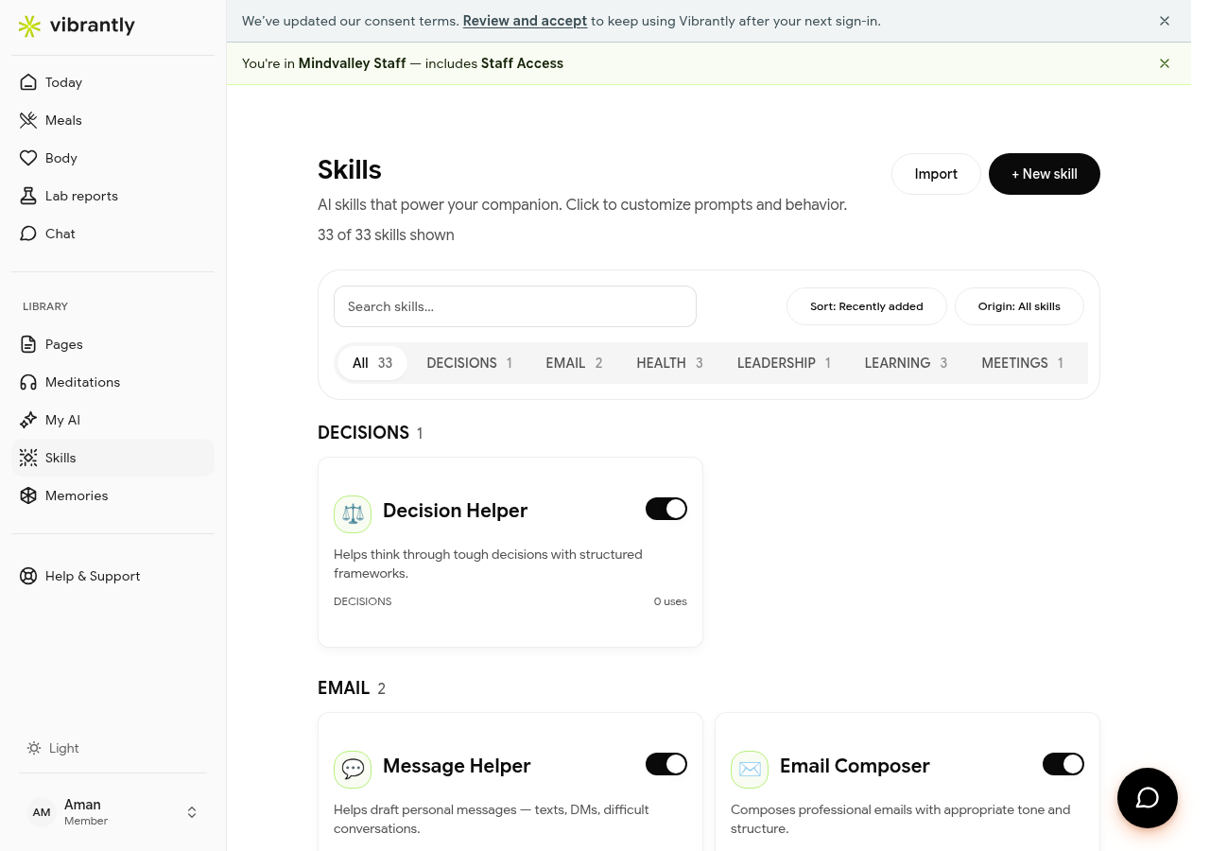Toggle Message Helper skill off
Viewport: 1210px width, 851px height.
(x=666, y=764)
